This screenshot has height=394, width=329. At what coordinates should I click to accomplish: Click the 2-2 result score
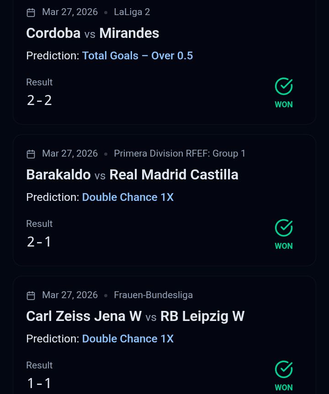point(39,100)
